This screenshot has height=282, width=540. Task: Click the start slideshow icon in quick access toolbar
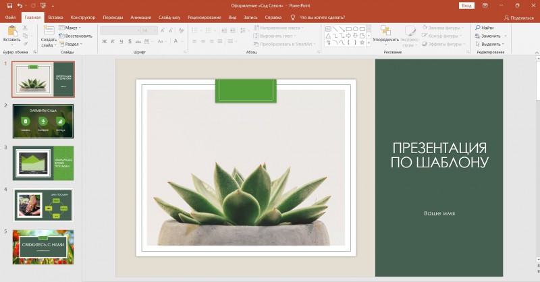pos(42,5)
